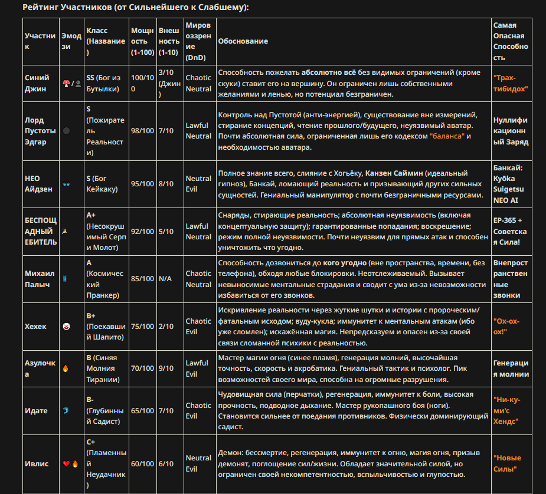This screenshot has width=546, height=494.
Task: Click the hammer and sickle emoji
Action: tap(65, 231)
